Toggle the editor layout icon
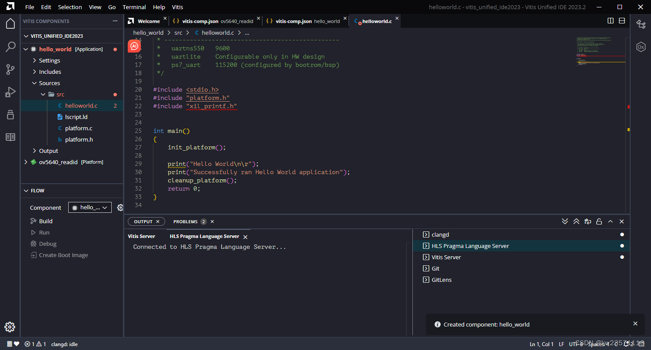The image size is (651, 350). (x=622, y=21)
